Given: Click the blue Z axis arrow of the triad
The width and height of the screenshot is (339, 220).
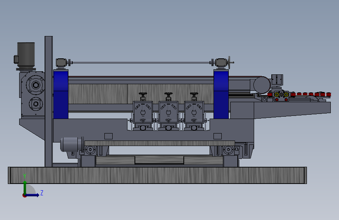Looking at the screenshot, I should (x=32, y=195).
